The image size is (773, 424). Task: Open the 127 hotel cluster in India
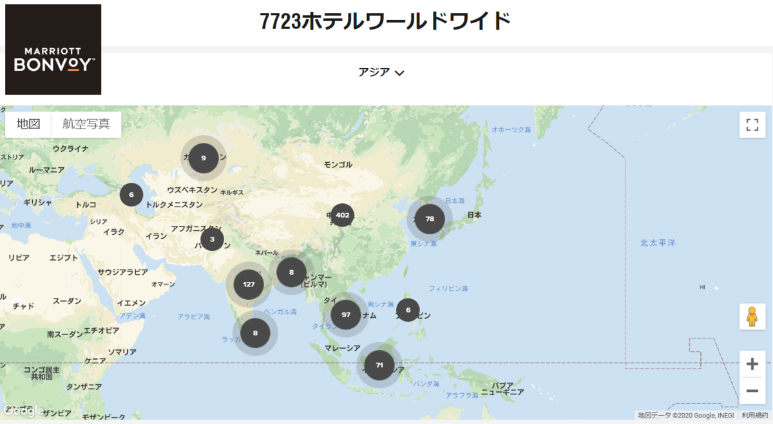(x=249, y=284)
